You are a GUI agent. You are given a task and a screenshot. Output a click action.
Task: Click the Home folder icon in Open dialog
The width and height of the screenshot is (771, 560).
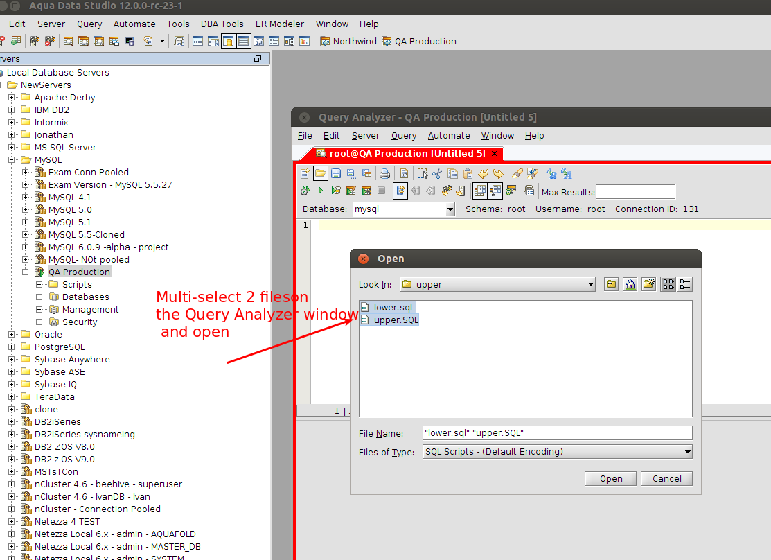[x=630, y=284]
